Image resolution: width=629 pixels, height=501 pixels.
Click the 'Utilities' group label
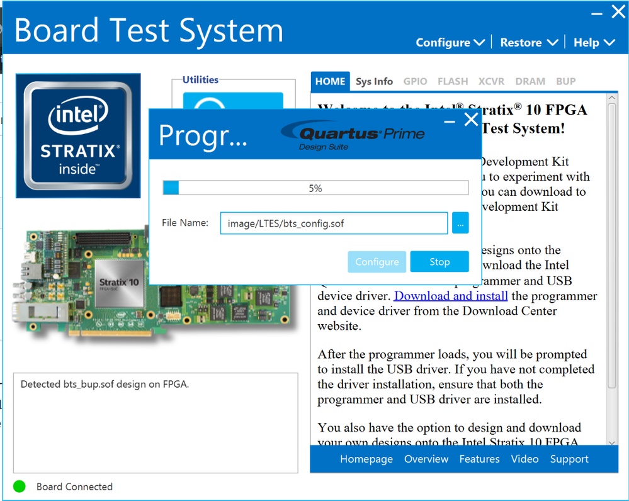click(201, 80)
